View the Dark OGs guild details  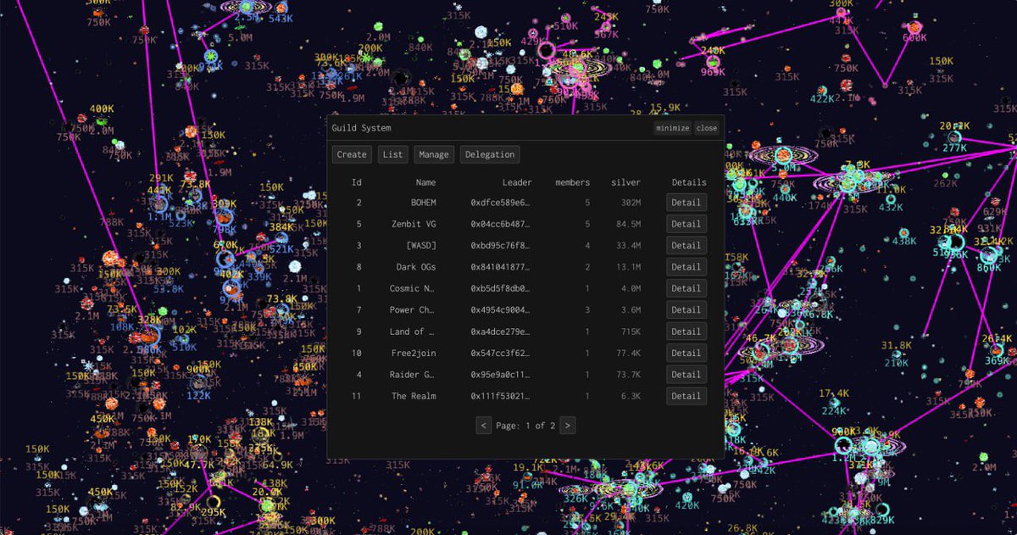(686, 267)
